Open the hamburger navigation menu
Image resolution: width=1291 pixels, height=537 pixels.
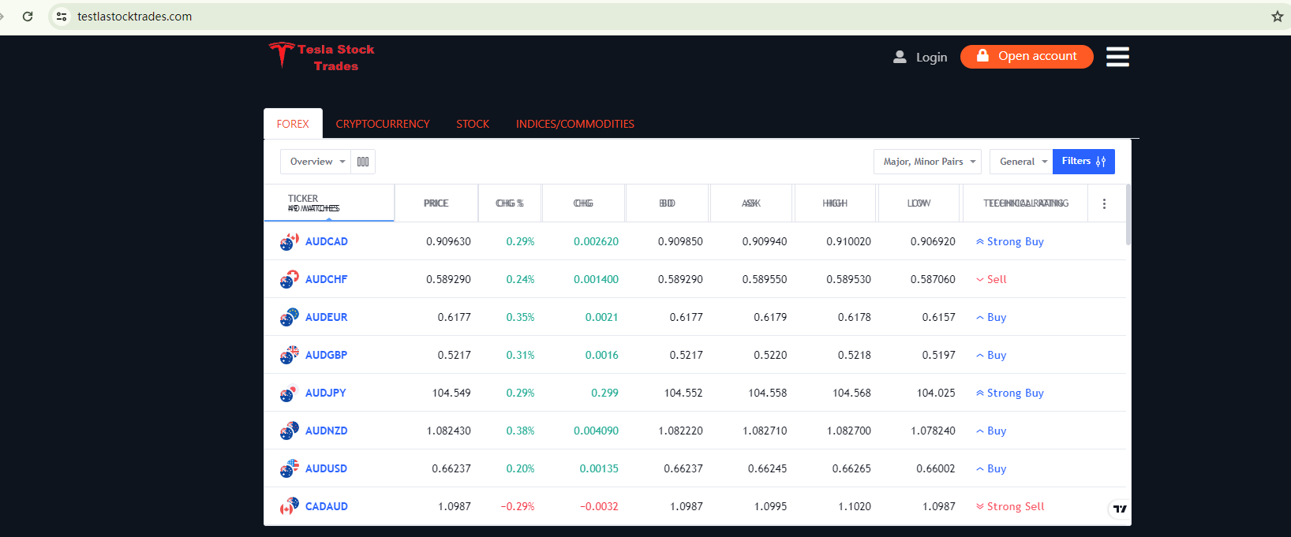coord(1117,57)
